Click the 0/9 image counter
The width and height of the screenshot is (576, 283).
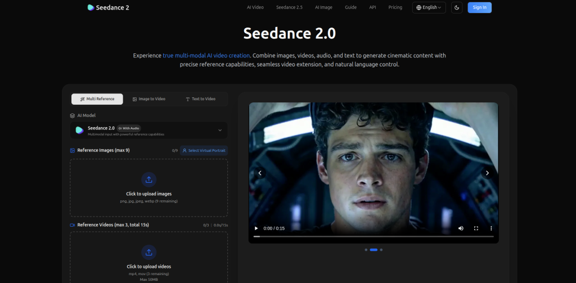pyautogui.click(x=175, y=151)
